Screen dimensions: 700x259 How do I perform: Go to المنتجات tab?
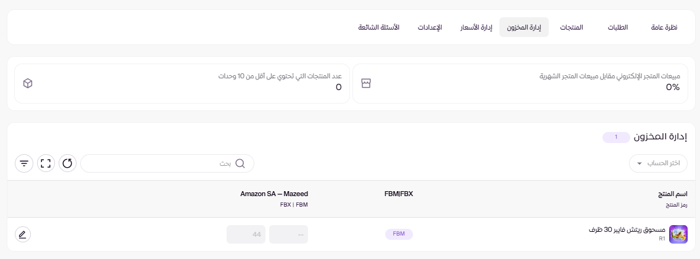pos(571,28)
